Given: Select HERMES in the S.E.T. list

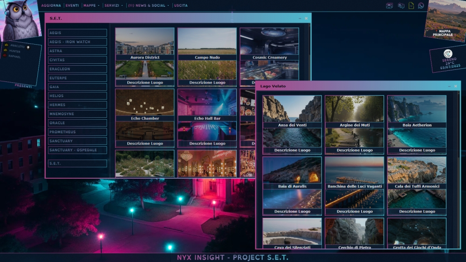Looking at the screenshot, I should click(x=77, y=105).
